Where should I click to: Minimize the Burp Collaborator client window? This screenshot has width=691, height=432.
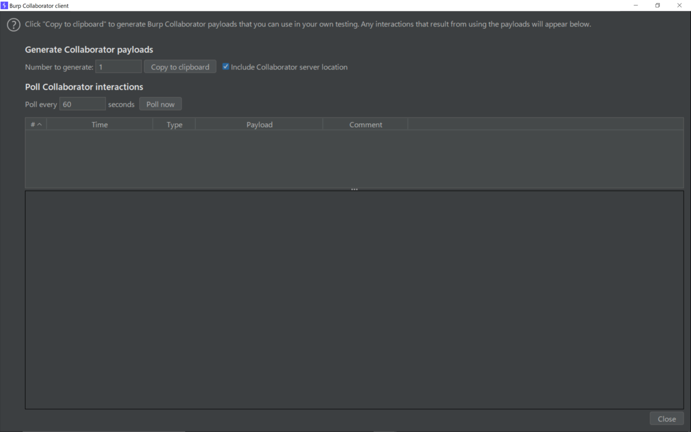636,5
